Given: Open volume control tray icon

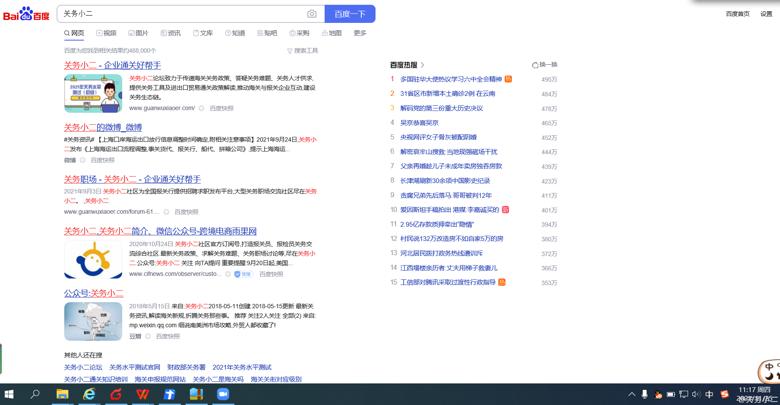Looking at the screenshot, I should coord(696,394).
